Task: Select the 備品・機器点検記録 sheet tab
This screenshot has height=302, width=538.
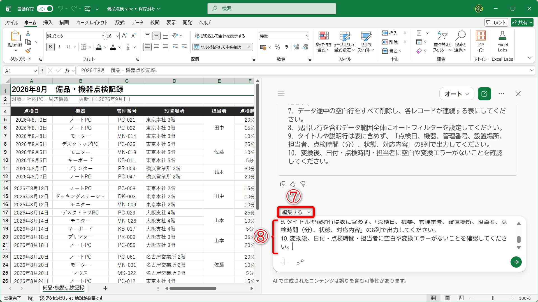Action: tap(64, 288)
